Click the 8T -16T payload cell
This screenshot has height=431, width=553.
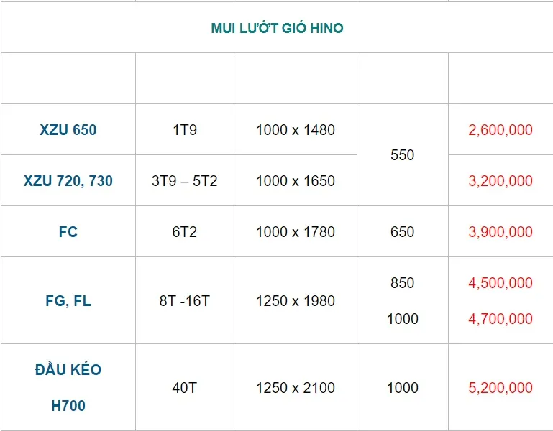(184, 301)
